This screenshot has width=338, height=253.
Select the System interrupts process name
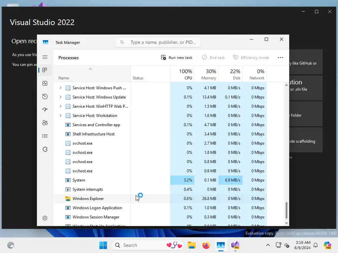88,189
